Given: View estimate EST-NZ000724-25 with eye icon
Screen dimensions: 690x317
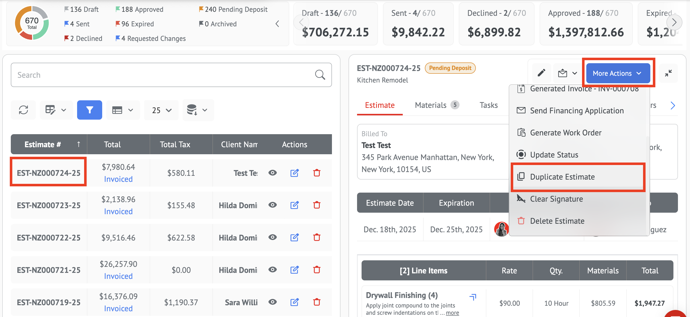Looking at the screenshot, I should (x=272, y=173).
